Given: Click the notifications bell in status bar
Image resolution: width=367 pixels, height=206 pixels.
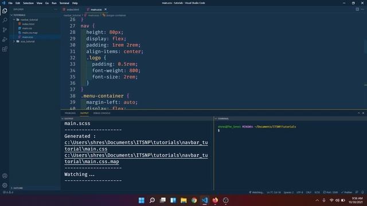Looking at the screenshot, I should 362,192.
